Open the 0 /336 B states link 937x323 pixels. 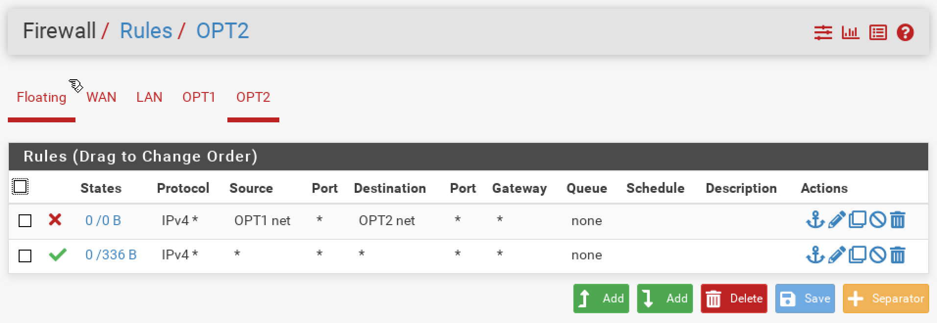[111, 255]
